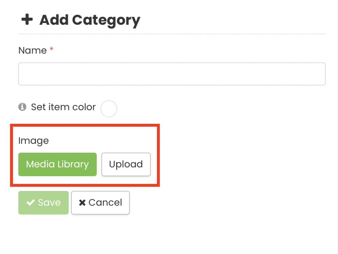Open the item color picker circle
338x254 pixels.
(109, 109)
